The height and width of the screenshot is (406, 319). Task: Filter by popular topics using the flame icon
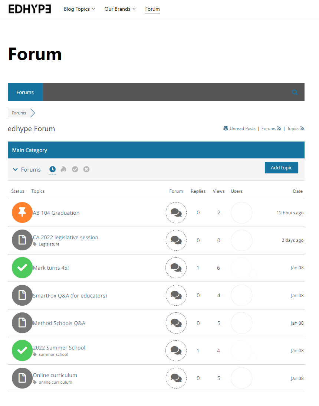pyautogui.click(x=63, y=169)
